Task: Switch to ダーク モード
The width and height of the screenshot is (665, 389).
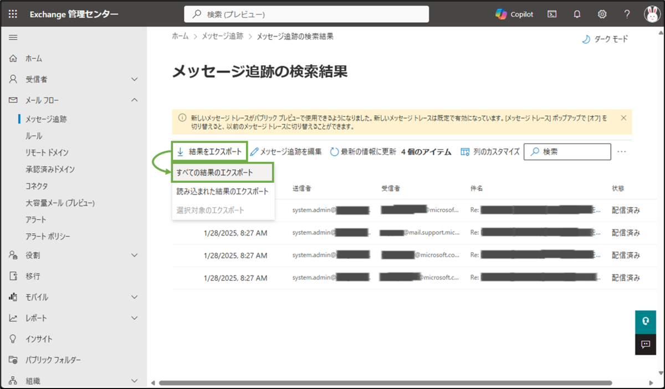Action: (605, 39)
